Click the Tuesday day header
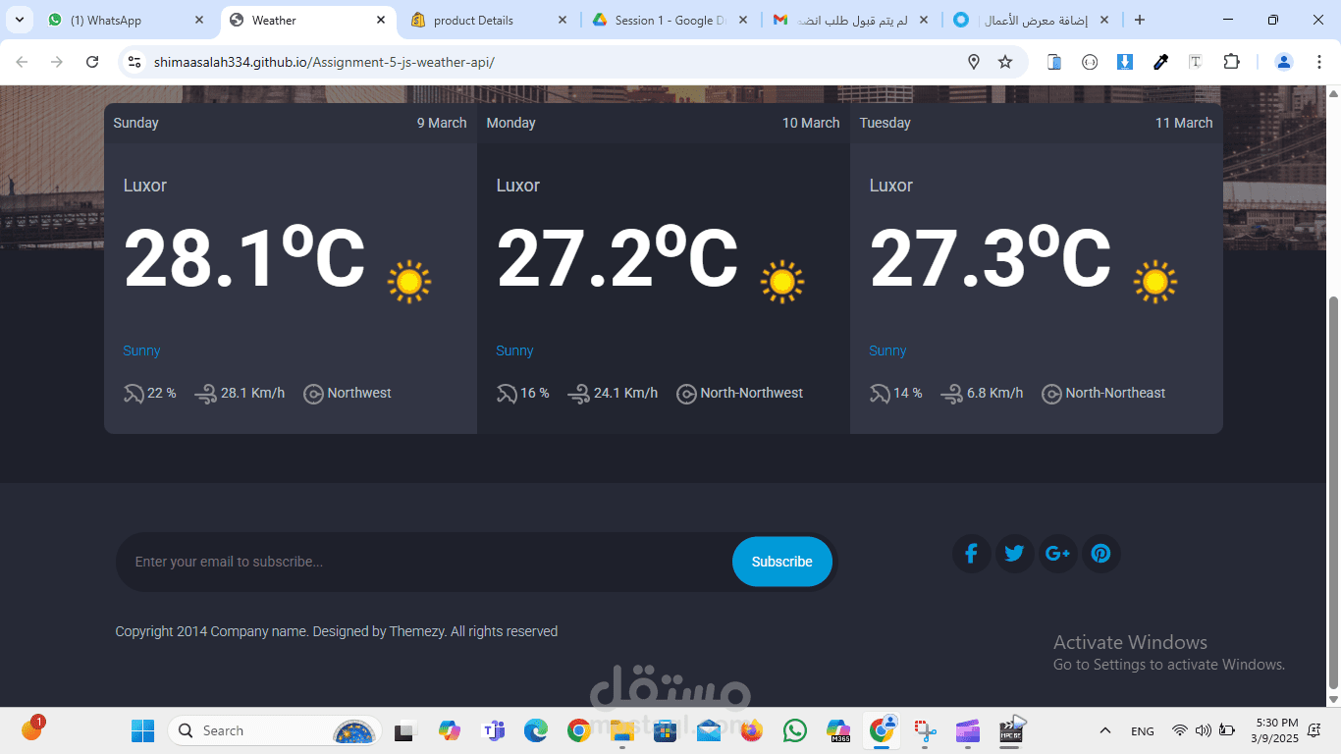Image resolution: width=1341 pixels, height=754 pixels. pyautogui.click(x=885, y=123)
